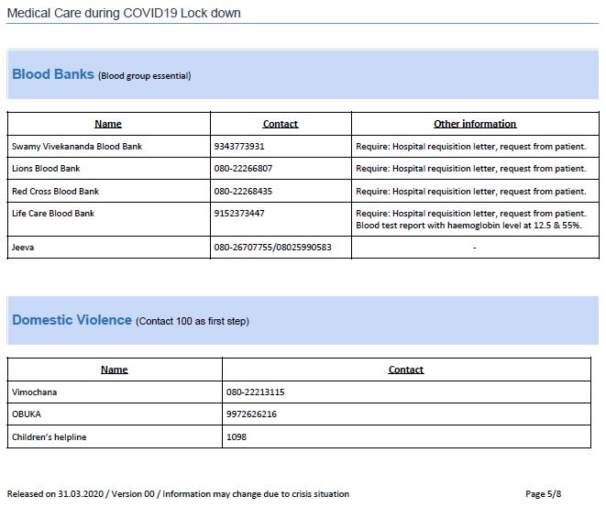
Task: Click the page title 'Medical Care during COVID19 Lock down'
Action: (x=124, y=13)
